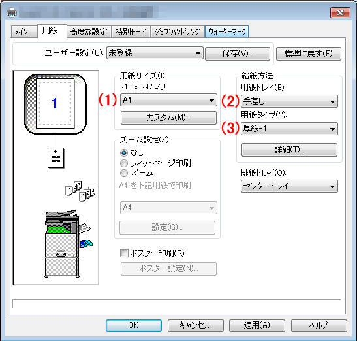This screenshot has height=341, width=357.
Task: Click the printer icon in title bar
Action: tap(12, 12)
